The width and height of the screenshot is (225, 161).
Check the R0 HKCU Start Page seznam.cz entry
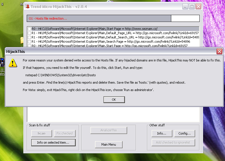(29, 29)
